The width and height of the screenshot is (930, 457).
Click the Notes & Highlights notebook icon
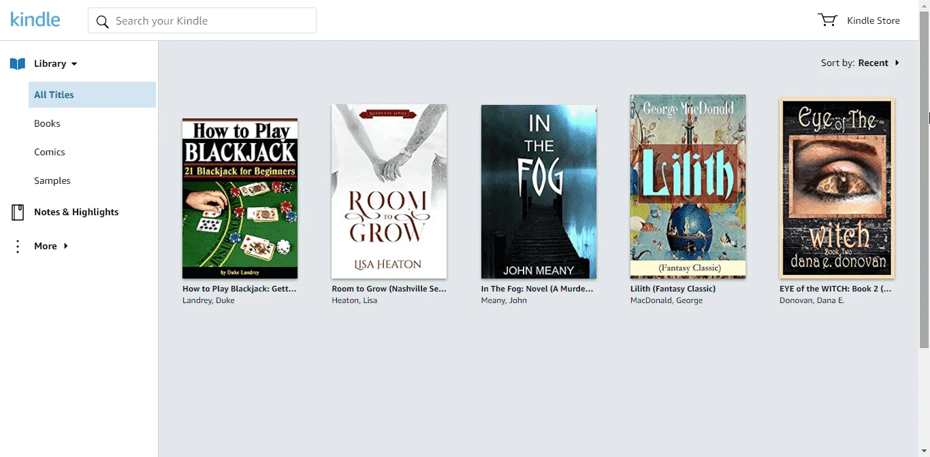tap(18, 212)
